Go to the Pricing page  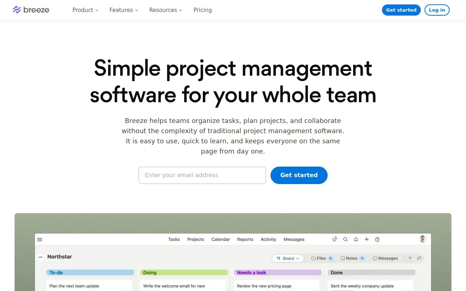tap(202, 10)
